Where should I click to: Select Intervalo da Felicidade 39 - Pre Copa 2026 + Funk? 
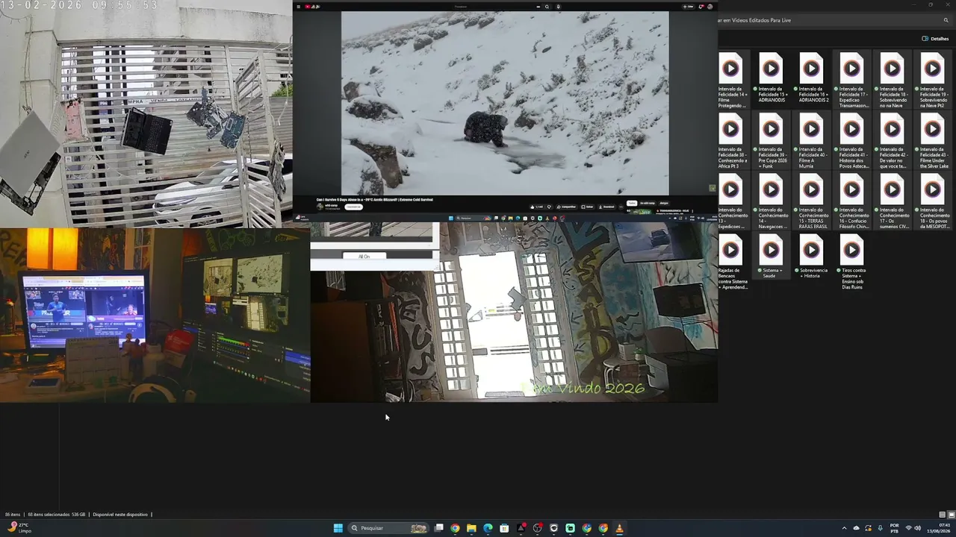[x=771, y=141]
